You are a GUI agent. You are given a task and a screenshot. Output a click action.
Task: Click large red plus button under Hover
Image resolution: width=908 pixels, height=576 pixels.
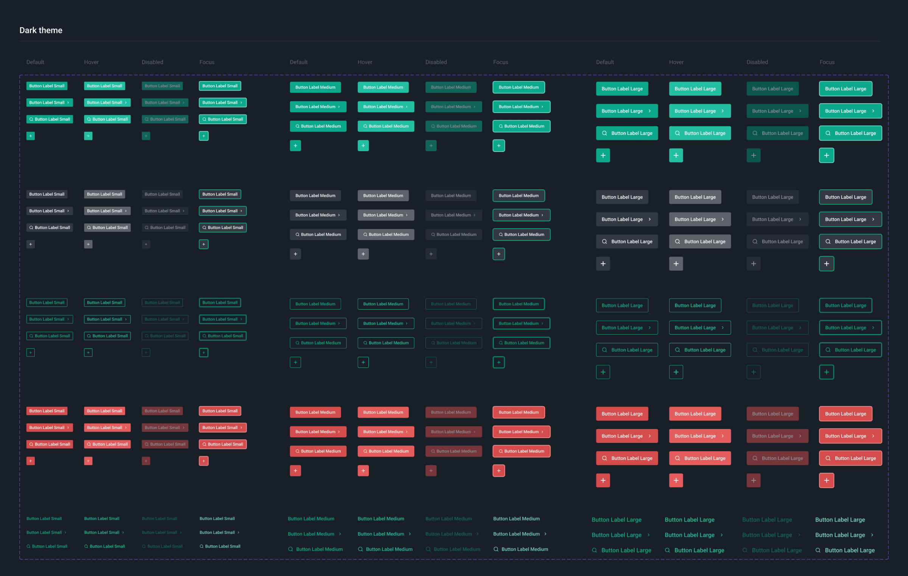pos(676,481)
